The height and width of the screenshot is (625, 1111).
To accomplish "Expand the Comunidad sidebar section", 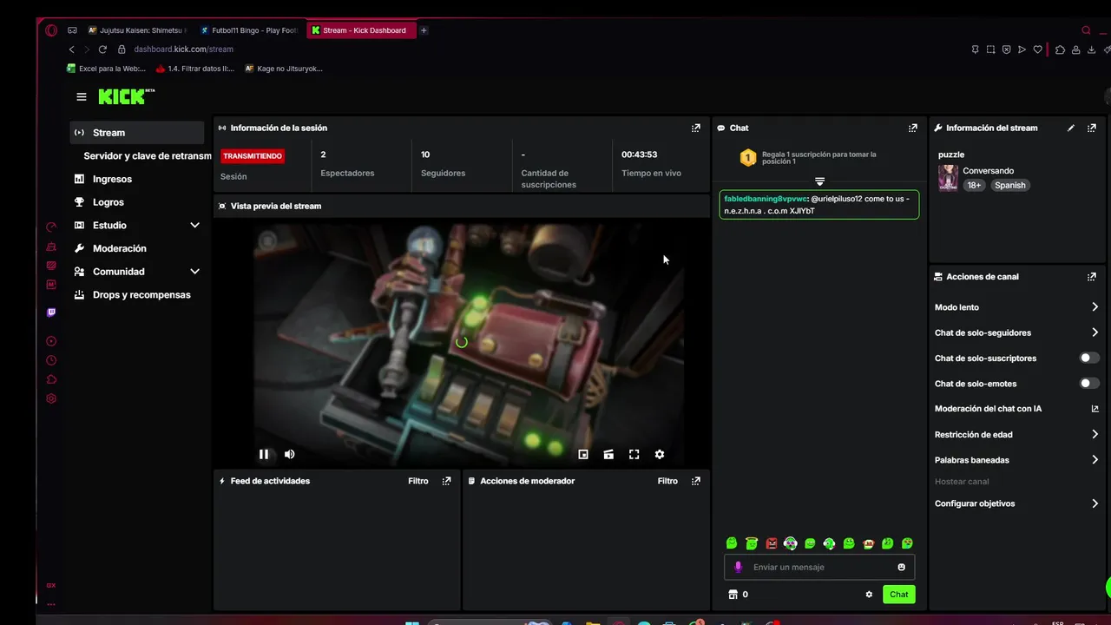I will pos(194,272).
